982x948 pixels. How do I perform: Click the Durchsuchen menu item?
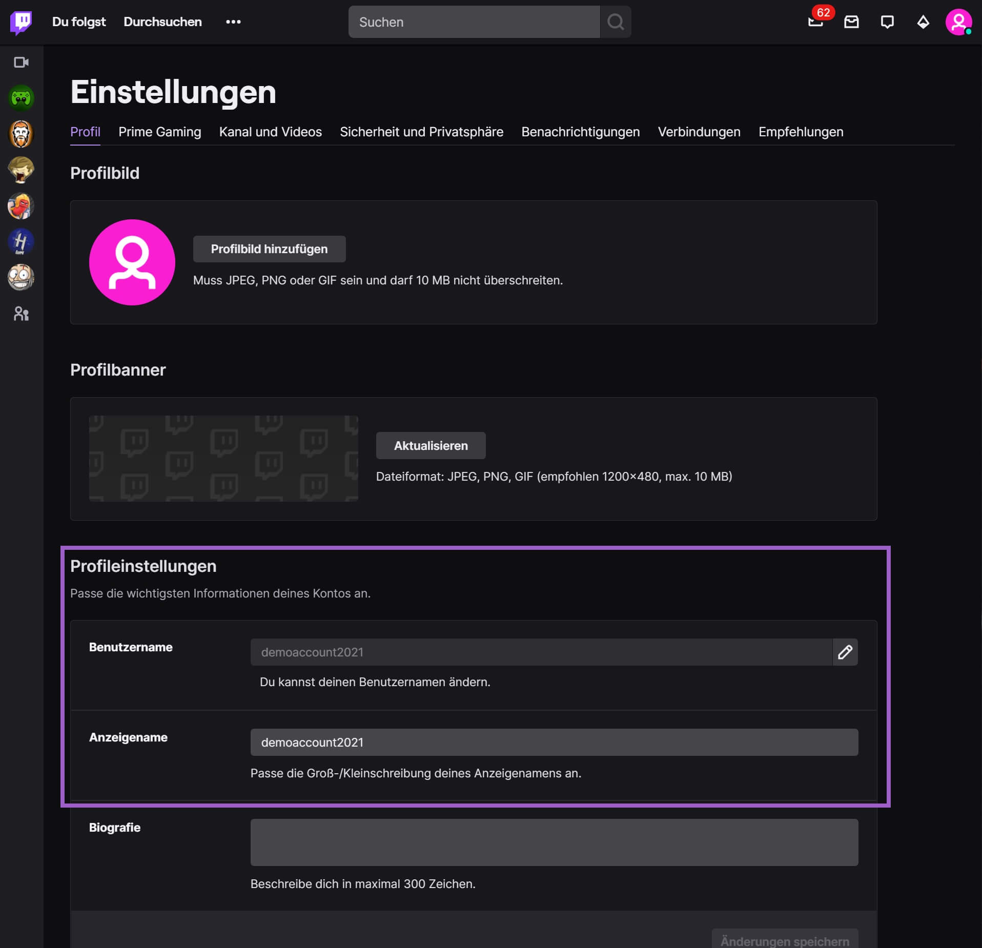pos(162,22)
